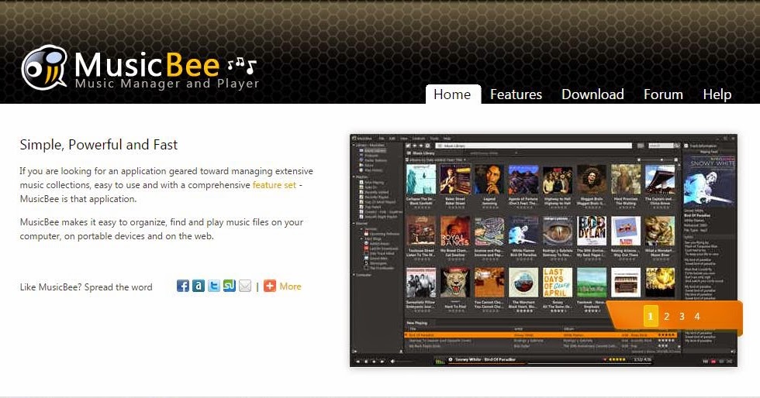Viewport: 760px width, 398px height.
Task: Open the Home tab
Action: (x=453, y=94)
